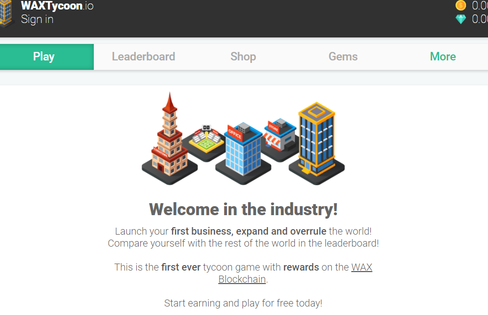Click the gold coin balance icon
This screenshot has width=488, height=315.
click(461, 5)
